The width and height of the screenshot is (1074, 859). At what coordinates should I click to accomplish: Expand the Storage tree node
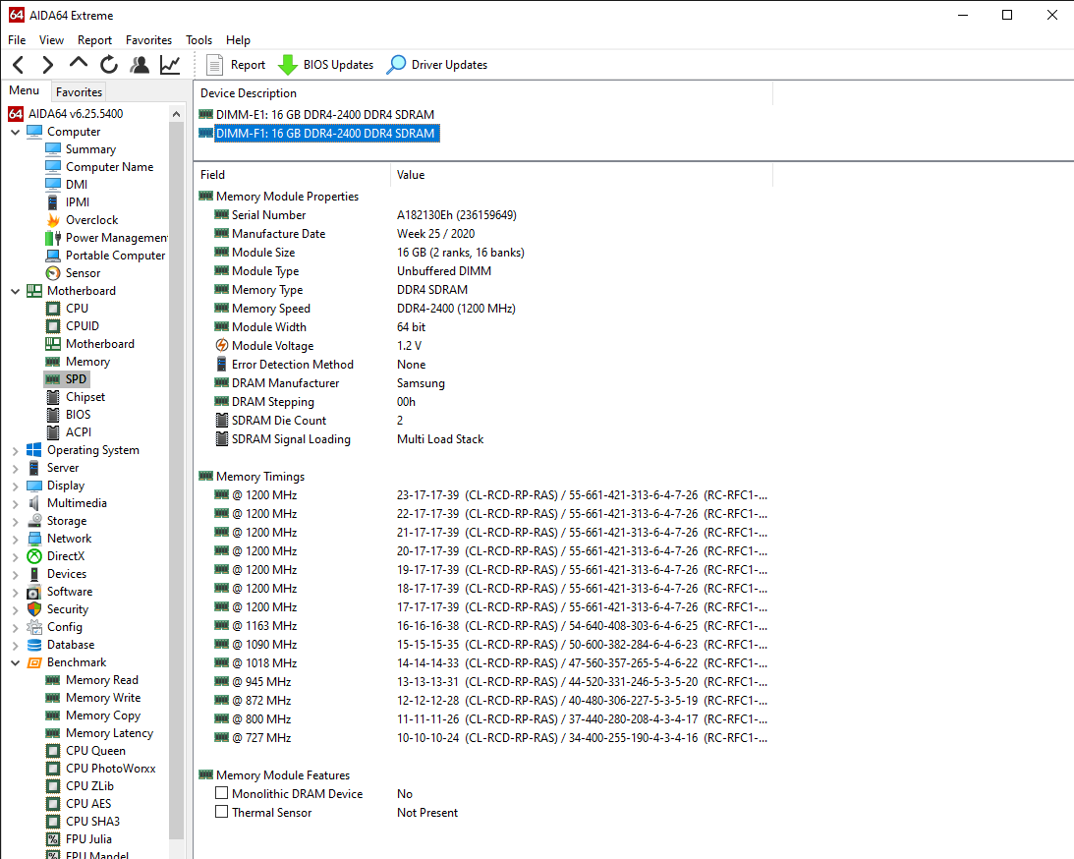(x=15, y=522)
